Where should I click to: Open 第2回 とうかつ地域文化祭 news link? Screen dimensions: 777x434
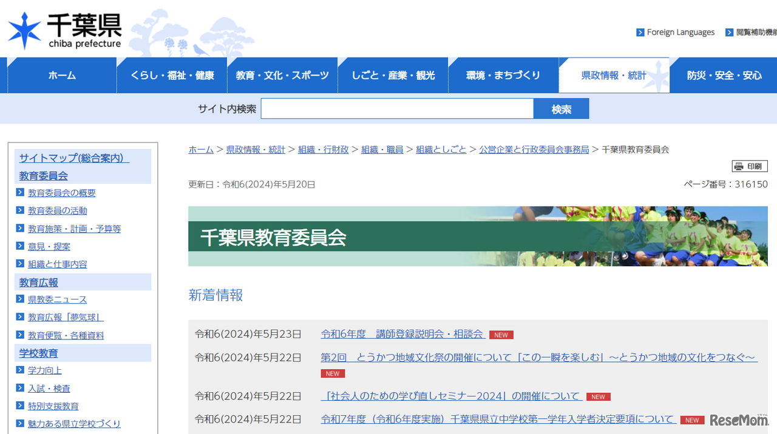(539, 358)
